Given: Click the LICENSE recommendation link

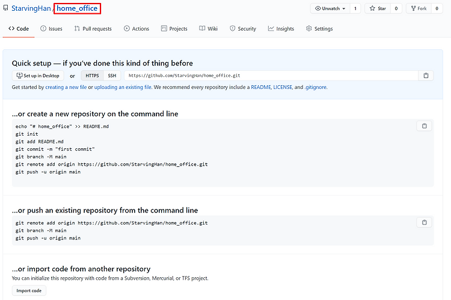Looking at the screenshot, I should (x=283, y=87).
